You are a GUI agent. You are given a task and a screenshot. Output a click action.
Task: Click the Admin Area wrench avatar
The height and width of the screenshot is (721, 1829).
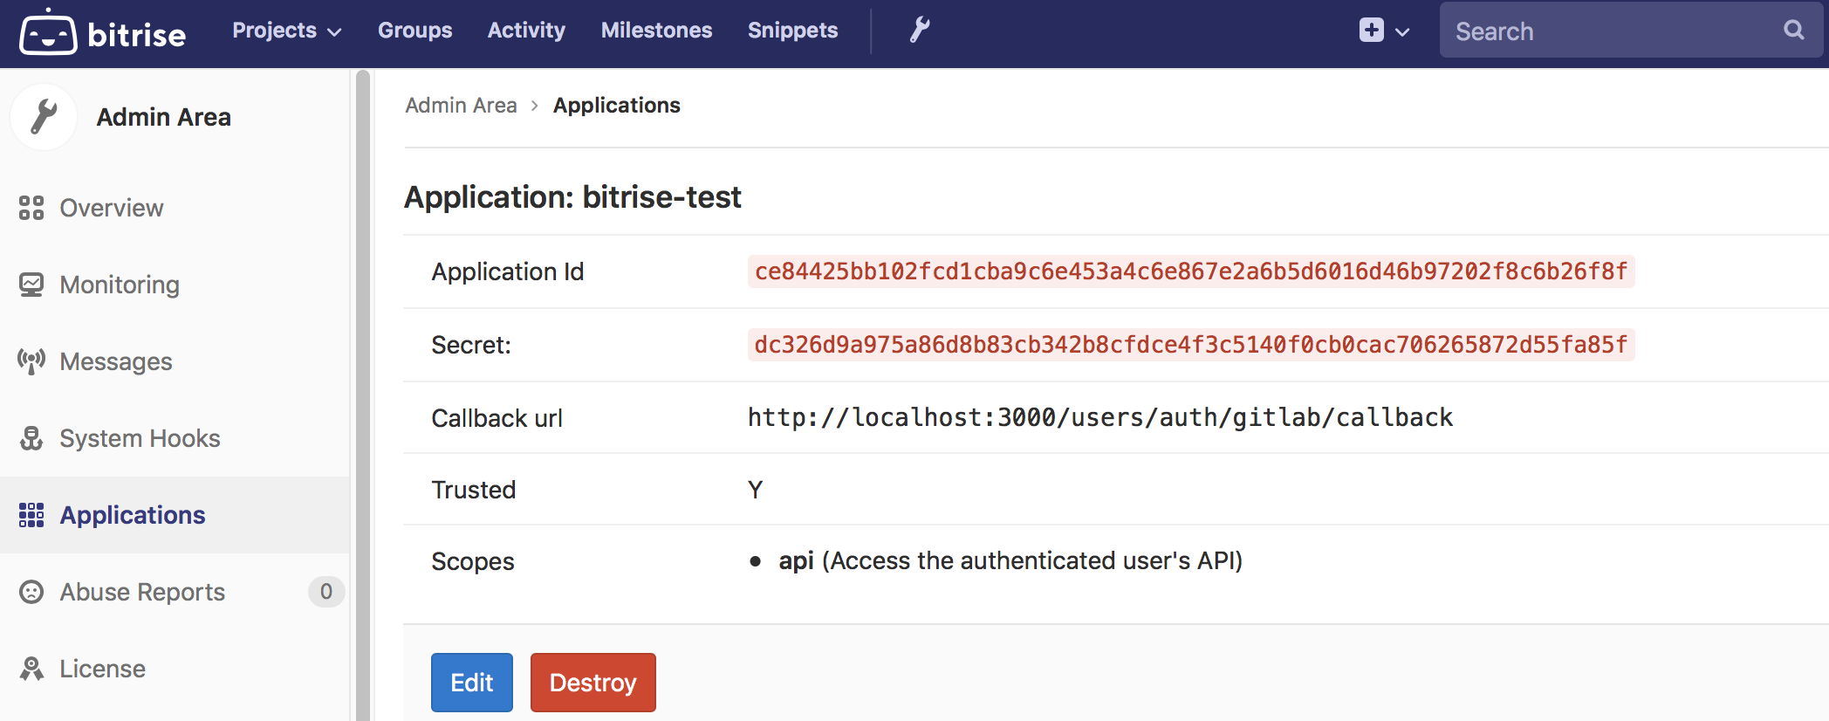(44, 117)
